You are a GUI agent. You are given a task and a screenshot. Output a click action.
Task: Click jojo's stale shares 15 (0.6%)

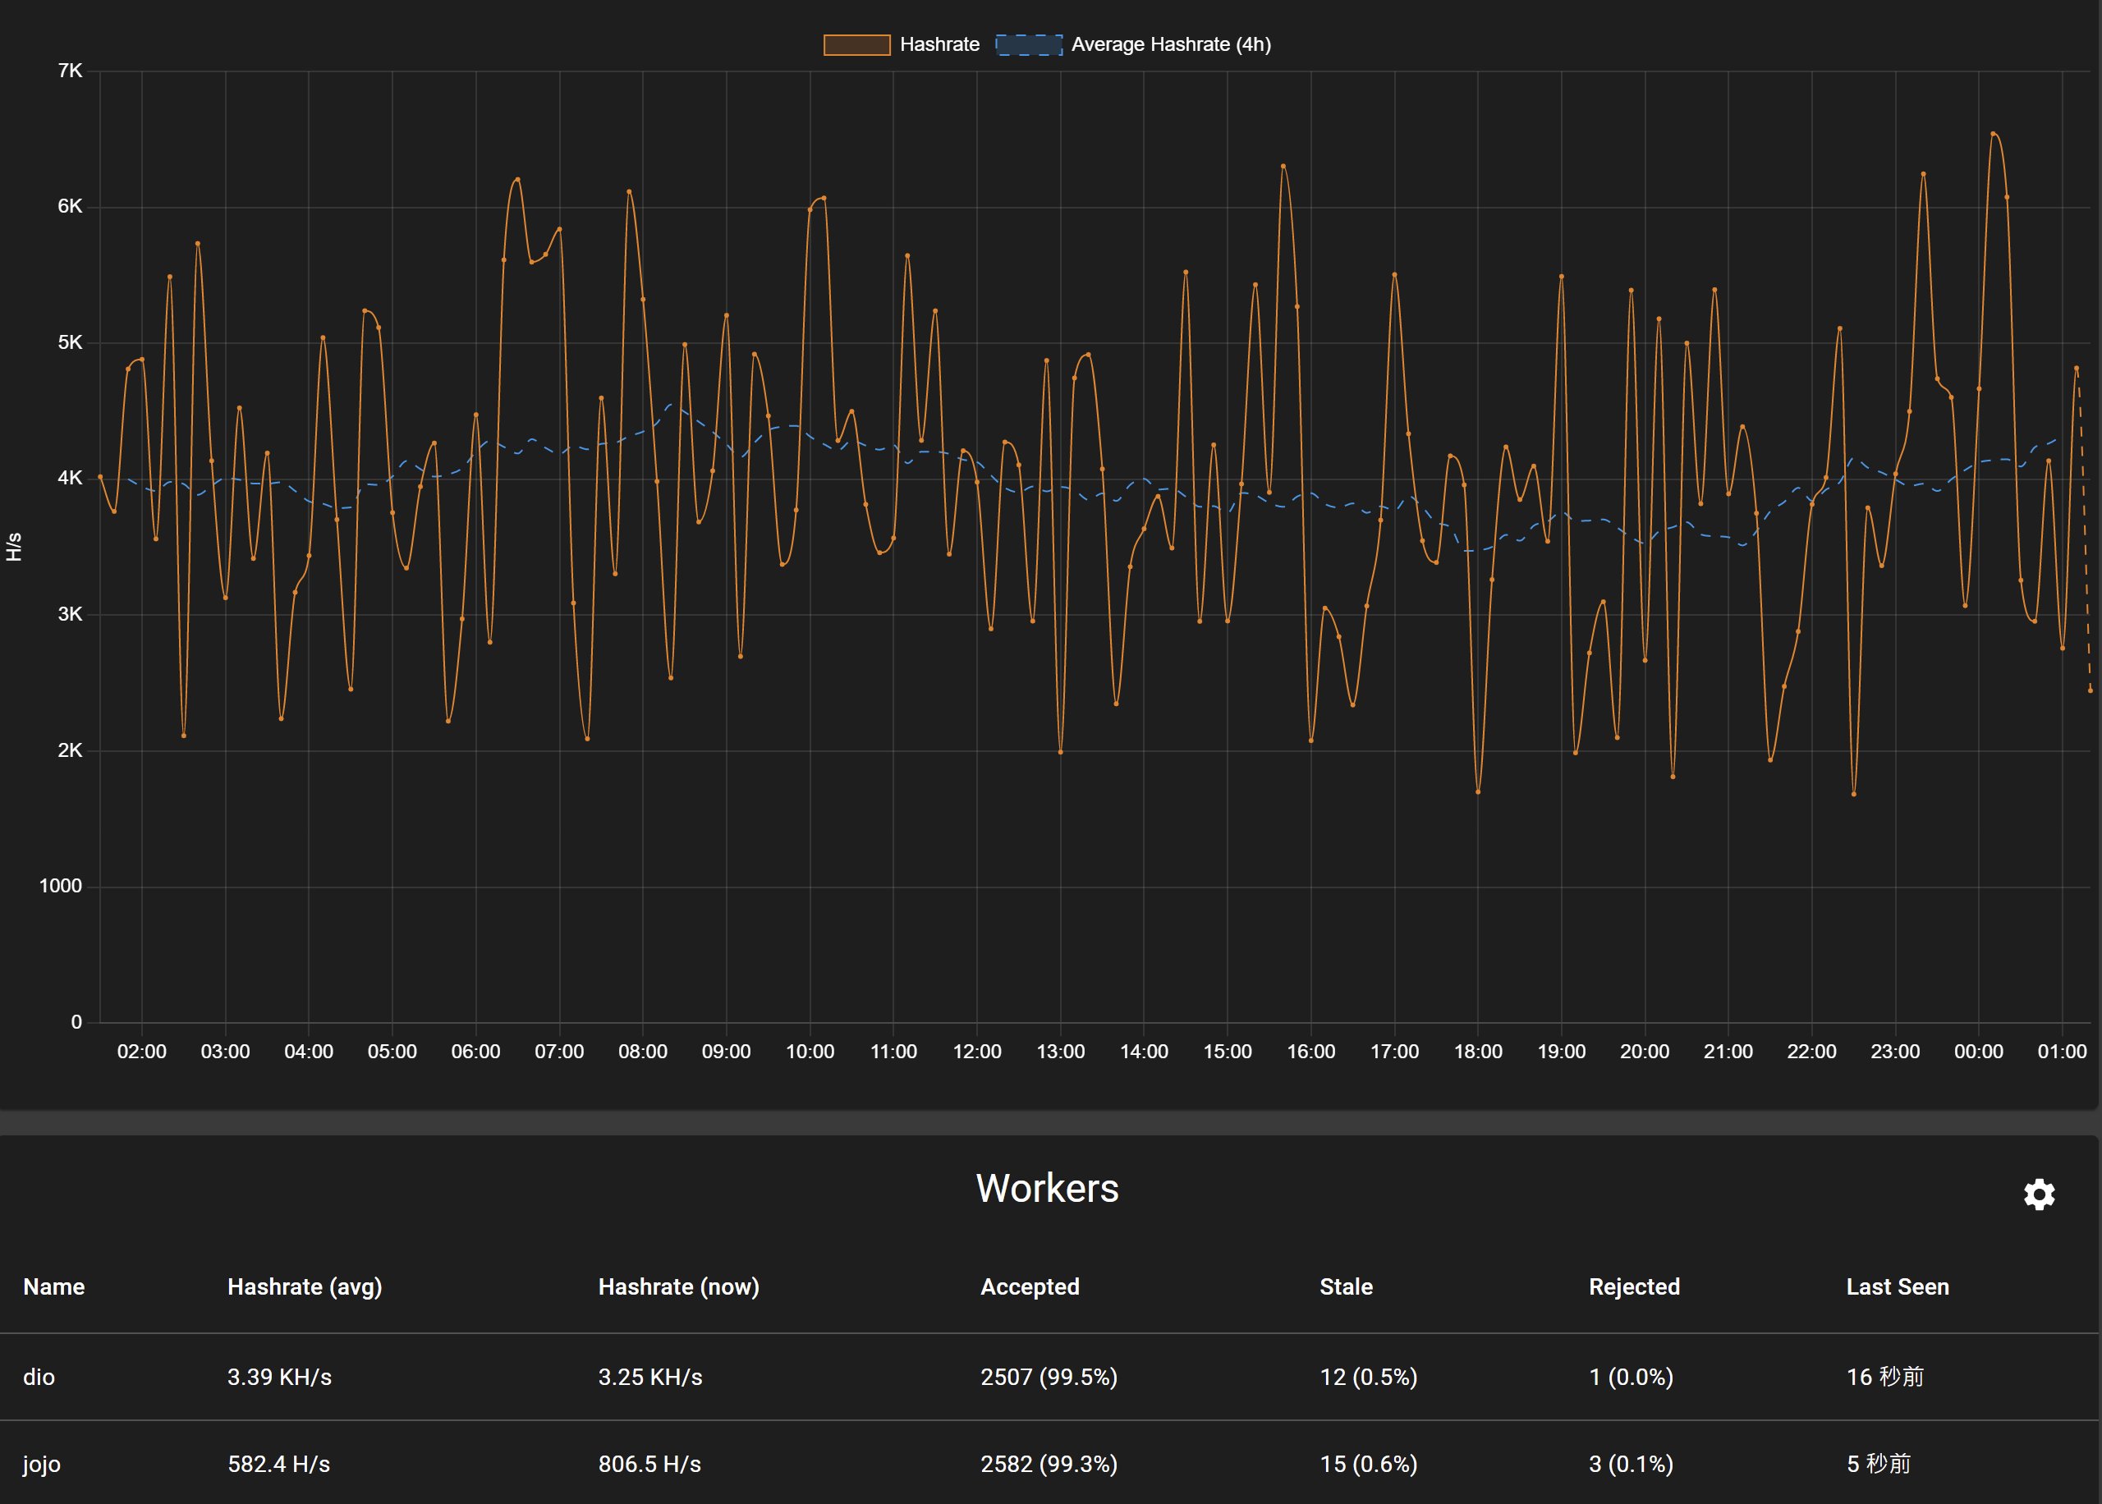[1369, 1464]
